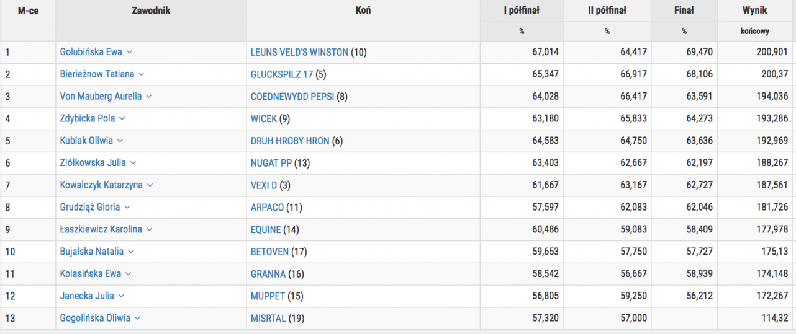
Task: Open the BETOVEN horse link
Action: click(x=269, y=252)
